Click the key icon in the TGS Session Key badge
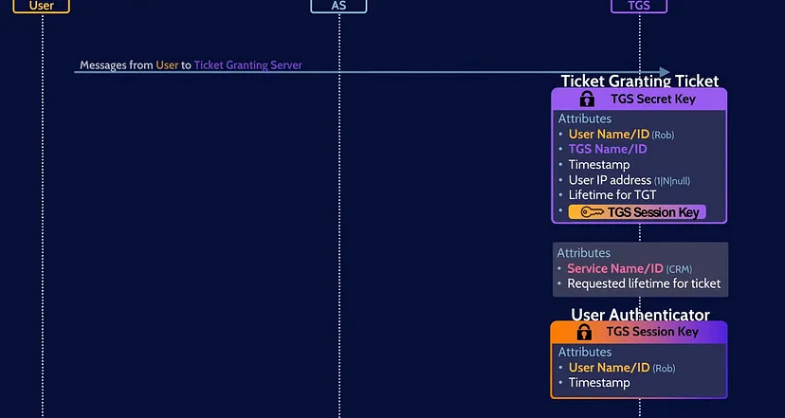Image resolution: width=785 pixels, height=418 pixels. (x=592, y=212)
